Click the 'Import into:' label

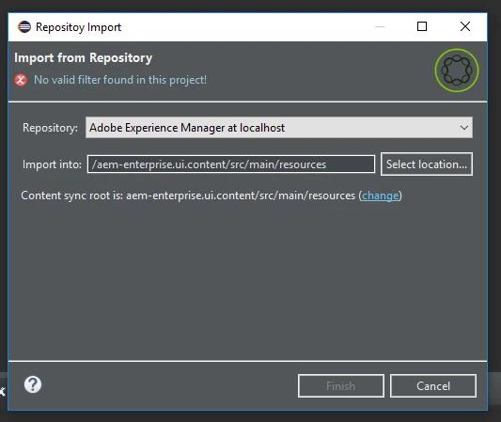click(x=52, y=164)
